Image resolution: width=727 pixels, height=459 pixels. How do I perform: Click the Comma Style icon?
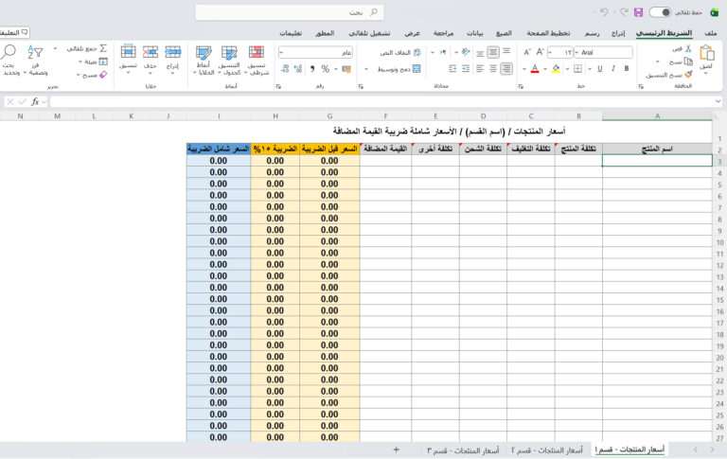[312, 69]
